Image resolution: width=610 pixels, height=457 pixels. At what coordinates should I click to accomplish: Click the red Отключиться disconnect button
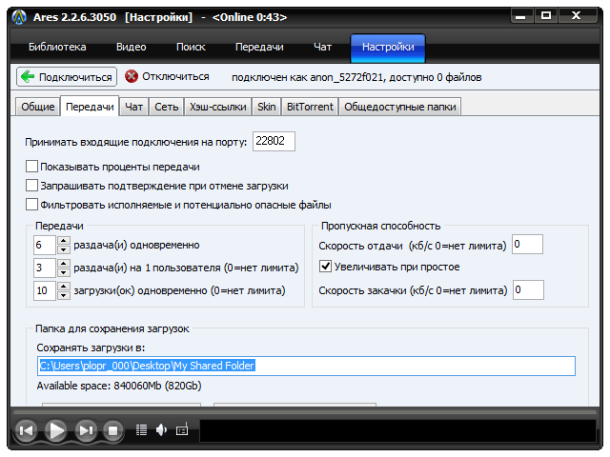tap(168, 76)
